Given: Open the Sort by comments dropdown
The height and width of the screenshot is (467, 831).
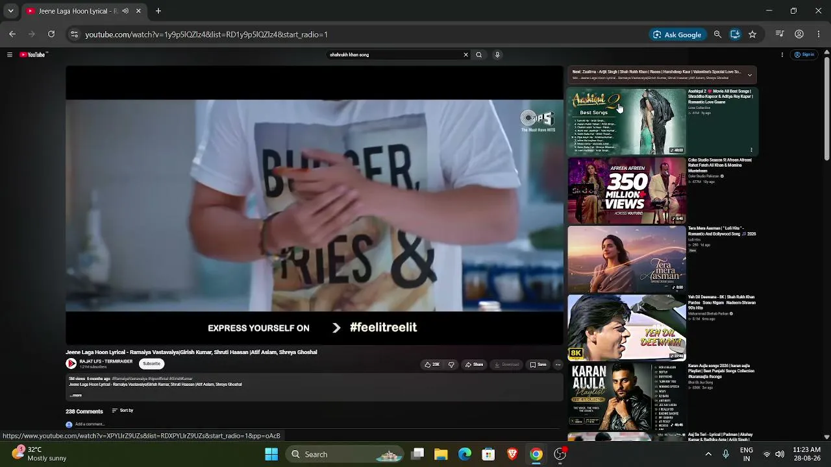Looking at the screenshot, I should pos(123,411).
